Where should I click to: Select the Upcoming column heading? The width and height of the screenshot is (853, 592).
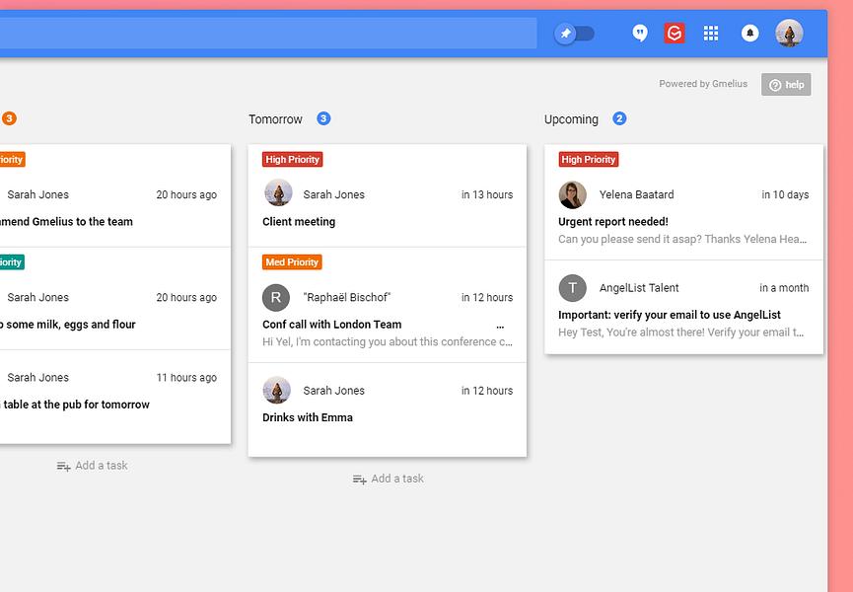[x=571, y=119]
